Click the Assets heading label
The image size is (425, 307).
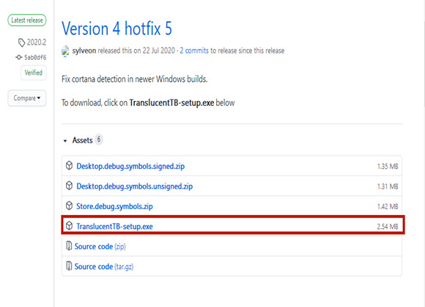[82, 140]
